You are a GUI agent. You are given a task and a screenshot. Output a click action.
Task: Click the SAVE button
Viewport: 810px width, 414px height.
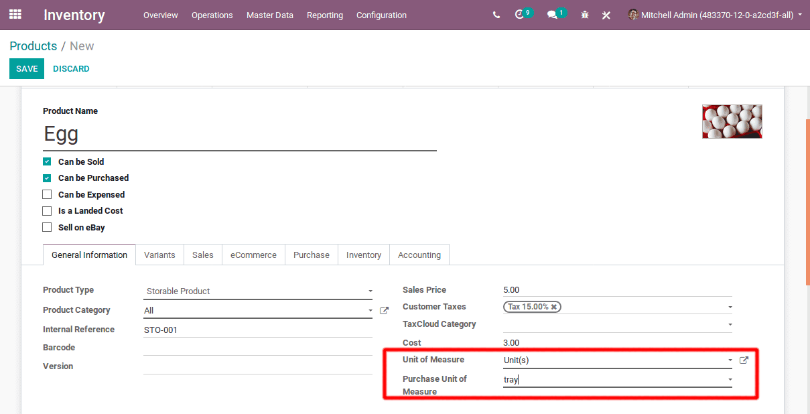pyautogui.click(x=27, y=69)
